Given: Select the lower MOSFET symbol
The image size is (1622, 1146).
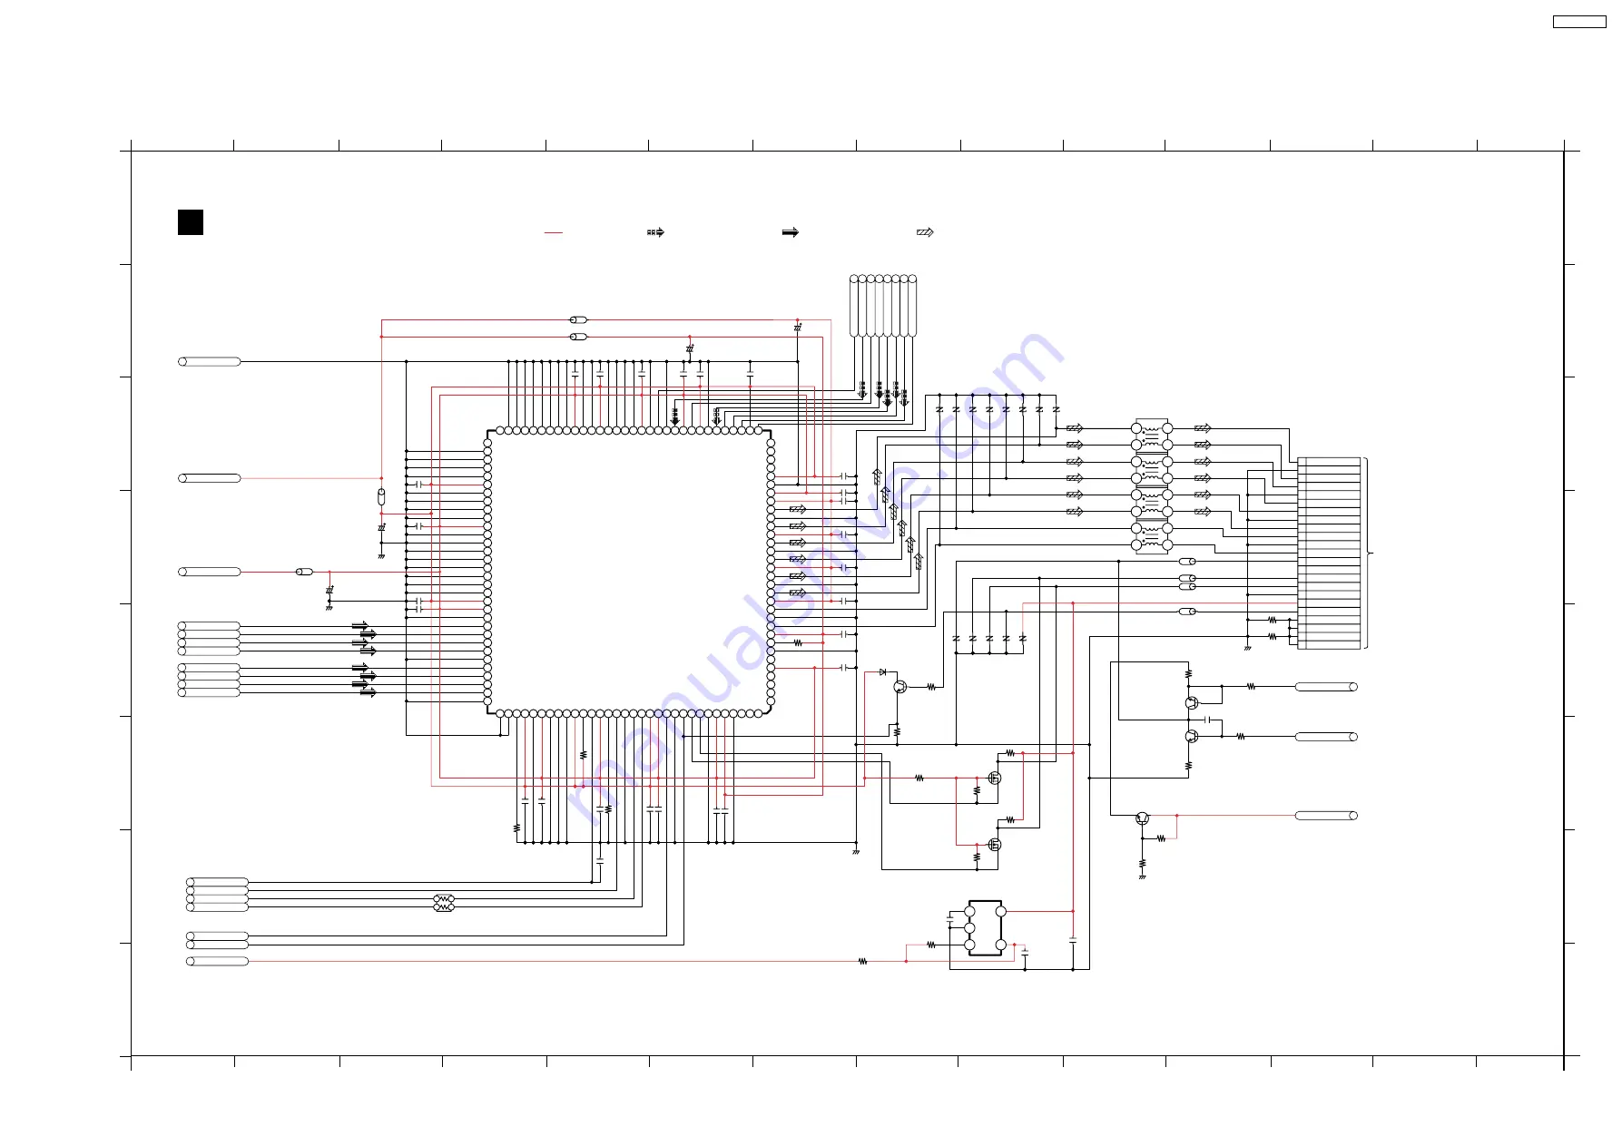Looking at the screenshot, I should point(994,845).
